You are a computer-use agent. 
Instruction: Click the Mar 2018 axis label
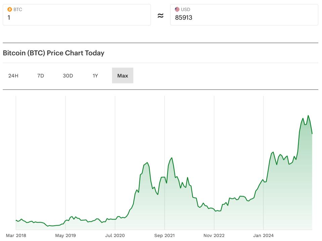(16, 236)
